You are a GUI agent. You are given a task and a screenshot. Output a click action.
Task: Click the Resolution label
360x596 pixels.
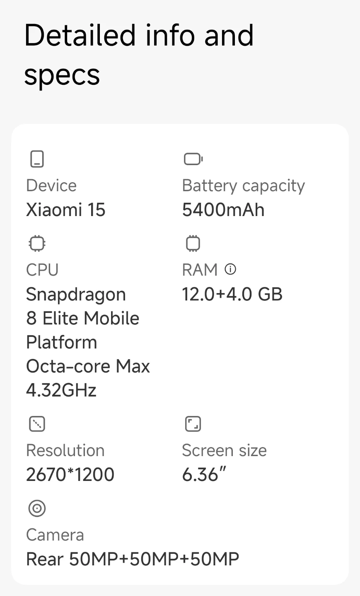65,451
